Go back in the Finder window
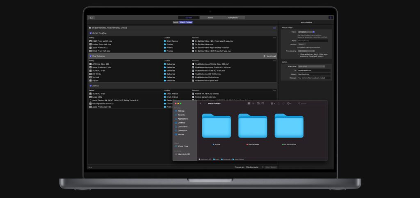420x198 pixels. 200,103
